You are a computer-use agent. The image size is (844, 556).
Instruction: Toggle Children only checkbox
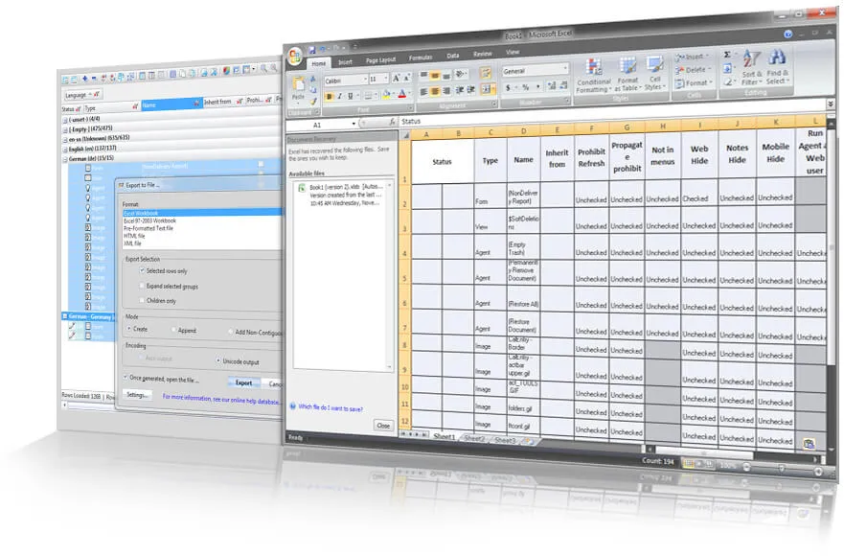pyautogui.click(x=142, y=300)
